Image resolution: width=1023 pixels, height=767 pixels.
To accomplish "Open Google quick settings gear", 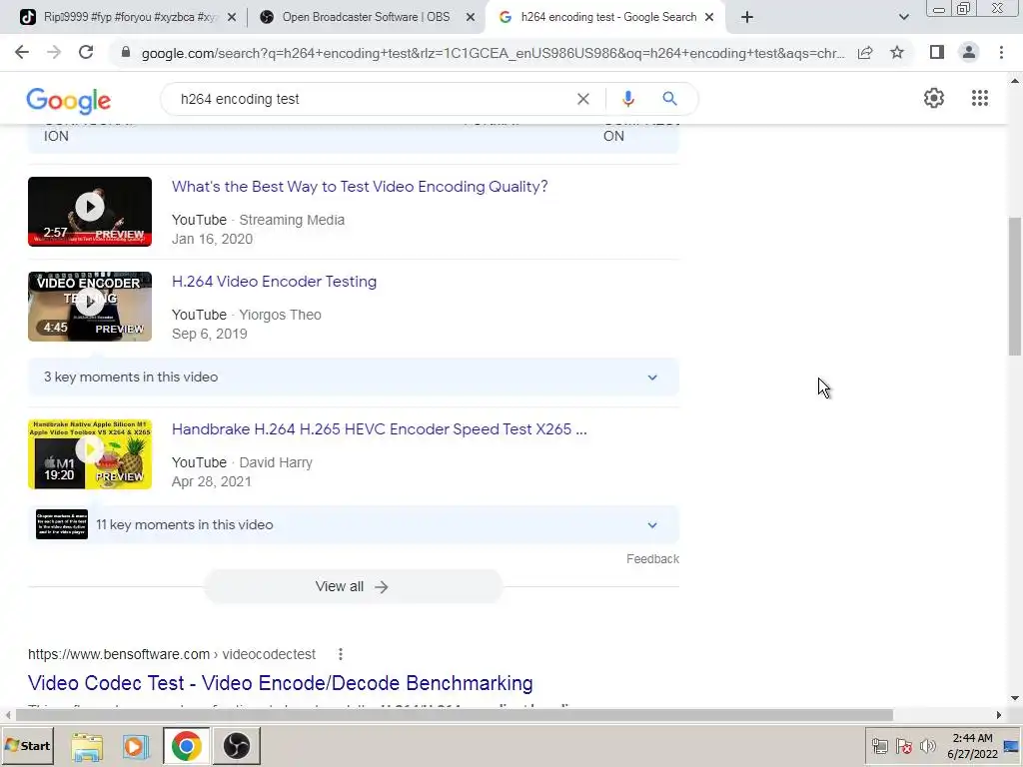I will [934, 98].
